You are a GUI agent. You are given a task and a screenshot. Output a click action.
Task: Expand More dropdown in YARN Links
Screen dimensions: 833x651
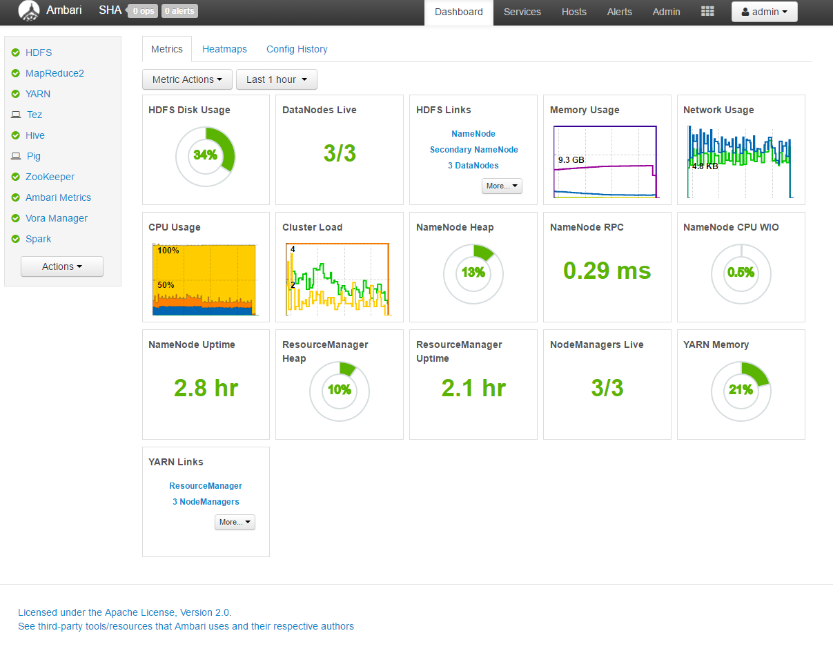(x=235, y=522)
